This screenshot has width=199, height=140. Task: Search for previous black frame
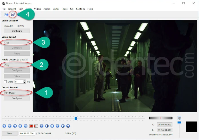click(x=41, y=126)
